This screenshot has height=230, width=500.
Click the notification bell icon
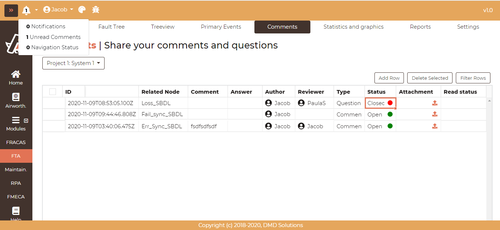click(x=26, y=10)
